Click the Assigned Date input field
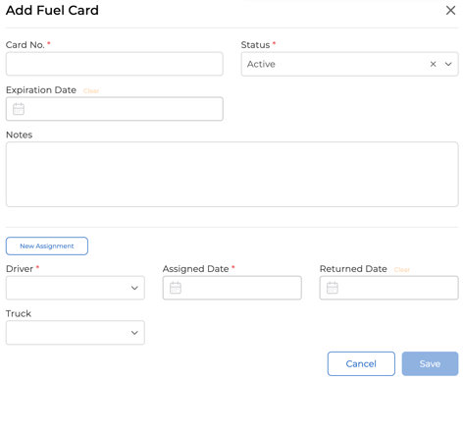The width and height of the screenshot is (463, 437). click(232, 288)
